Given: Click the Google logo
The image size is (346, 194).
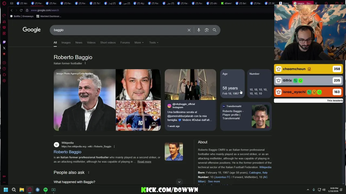Looking at the screenshot, I should tap(32, 30).
